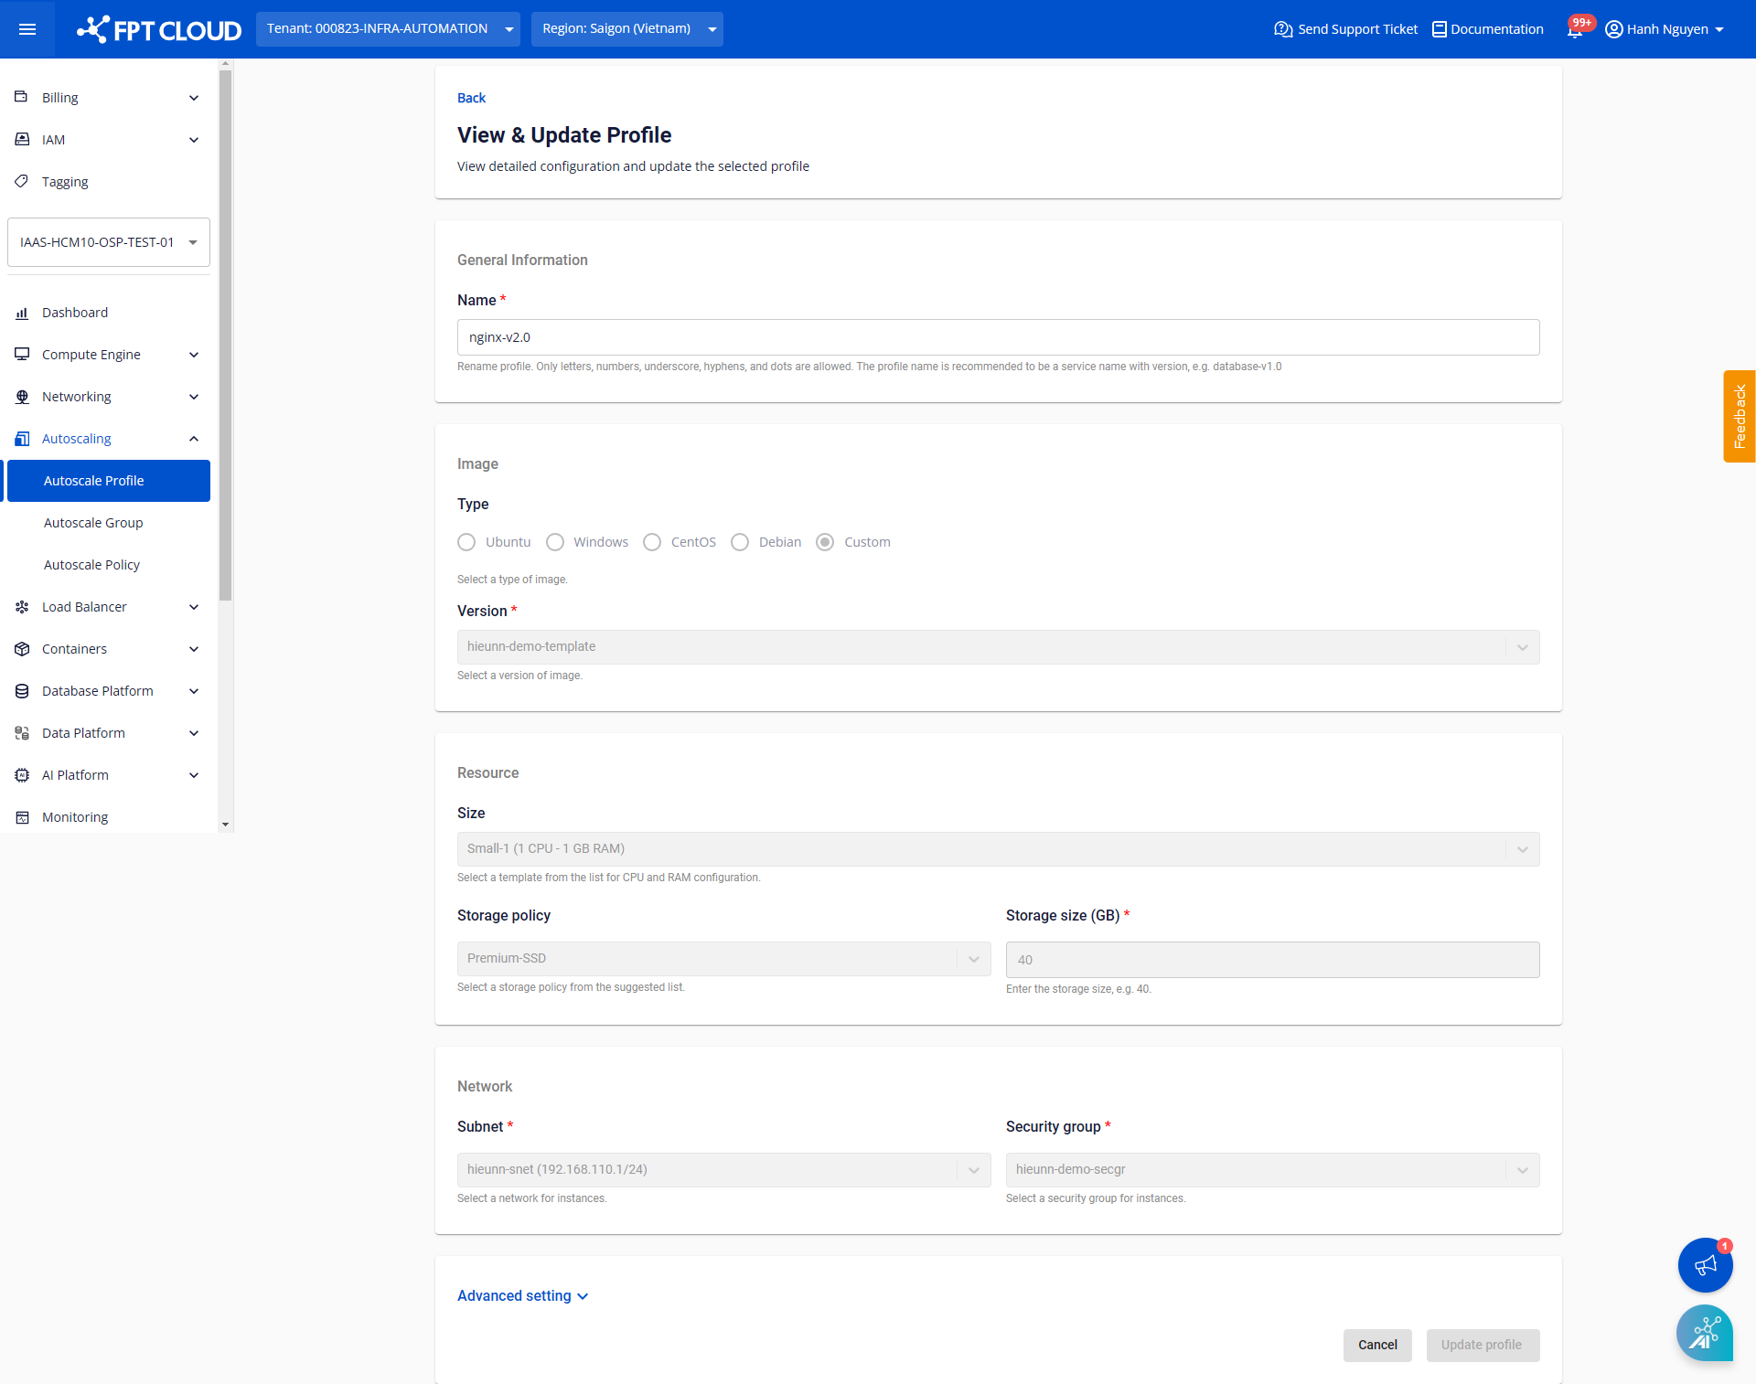
Task: Select the Ubuntu image type
Action: (466, 541)
